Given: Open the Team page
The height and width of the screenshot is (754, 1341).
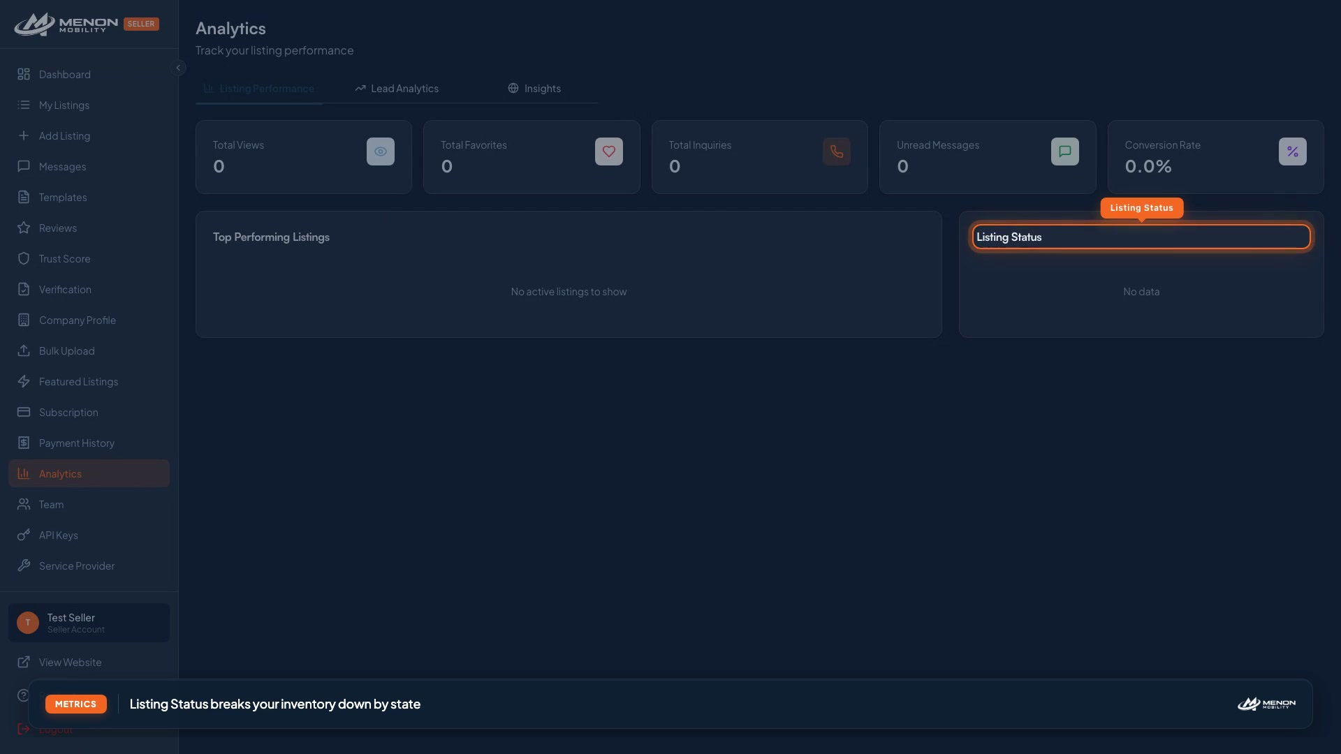Looking at the screenshot, I should [x=89, y=505].
